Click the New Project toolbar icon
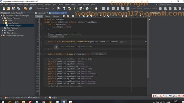The image size is (184, 103). (x=8, y=9)
